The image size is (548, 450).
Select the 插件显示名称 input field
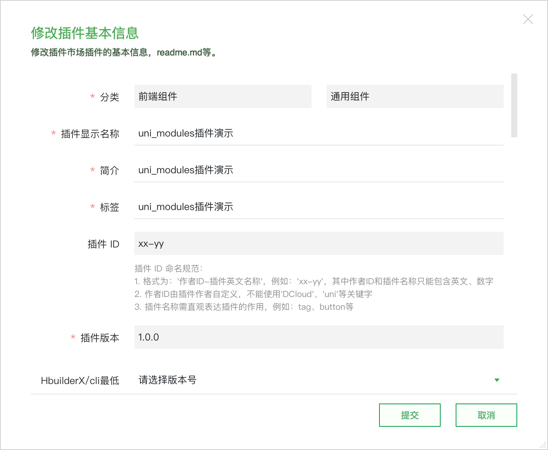[319, 133]
